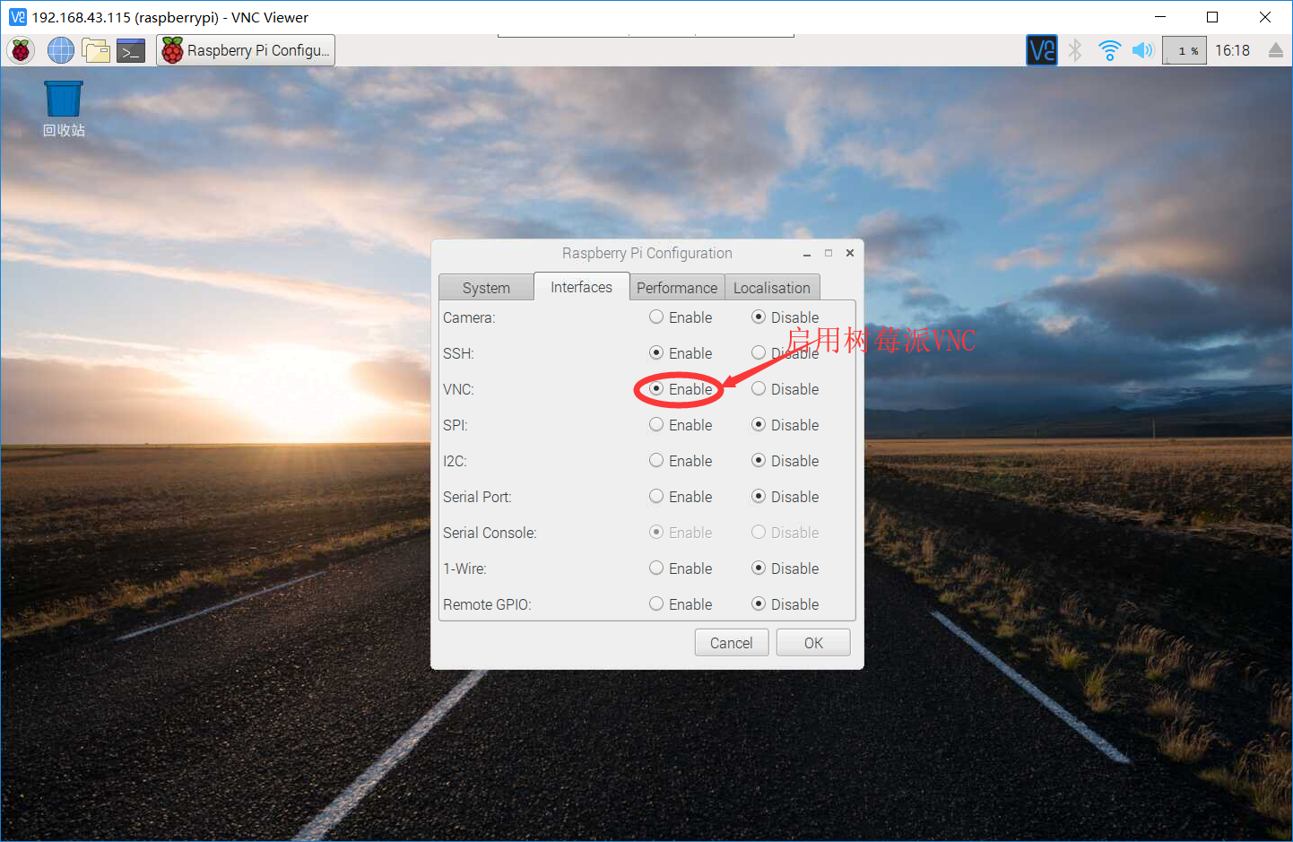Image resolution: width=1293 pixels, height=842 pixels.
Task: Select Disable for SSH
Action: pyautogui.click(x=785, y=353)
